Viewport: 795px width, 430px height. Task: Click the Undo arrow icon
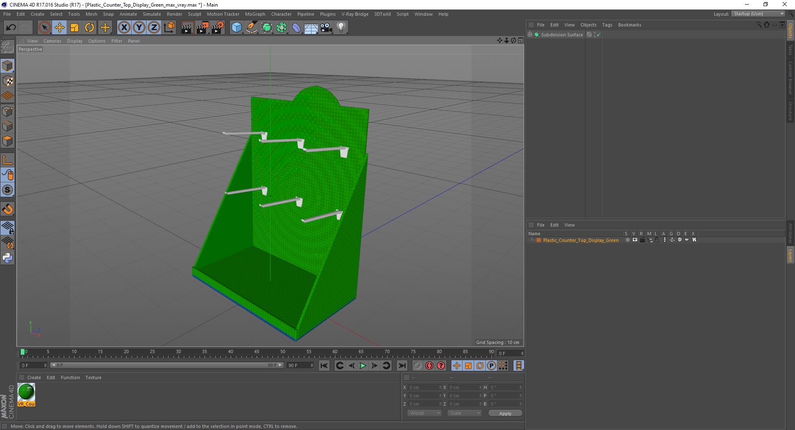point(11,28)
